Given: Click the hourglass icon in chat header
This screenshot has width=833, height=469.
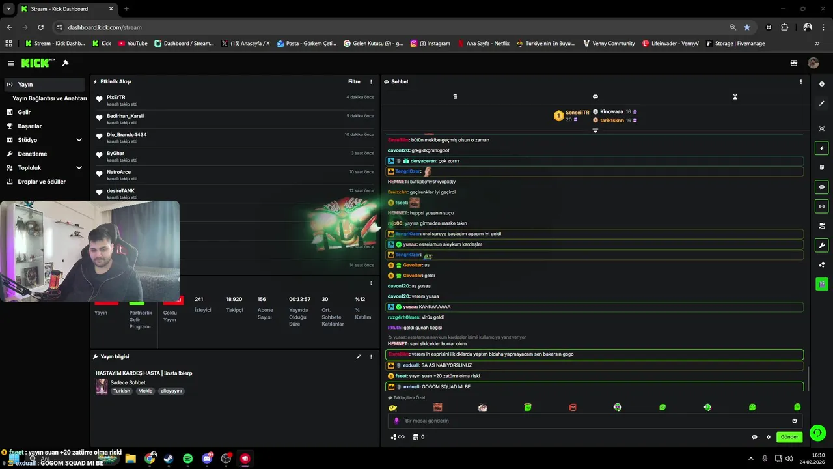Looking at the screenshot, I should point(735,96).
